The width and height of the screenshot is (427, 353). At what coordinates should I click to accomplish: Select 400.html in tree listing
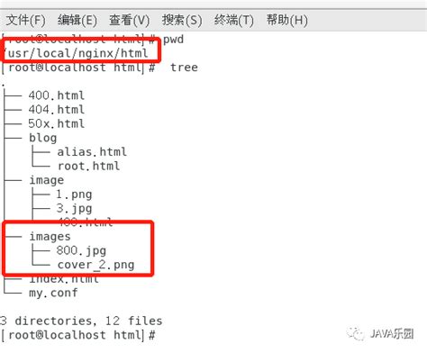click(x=57, y=95)
